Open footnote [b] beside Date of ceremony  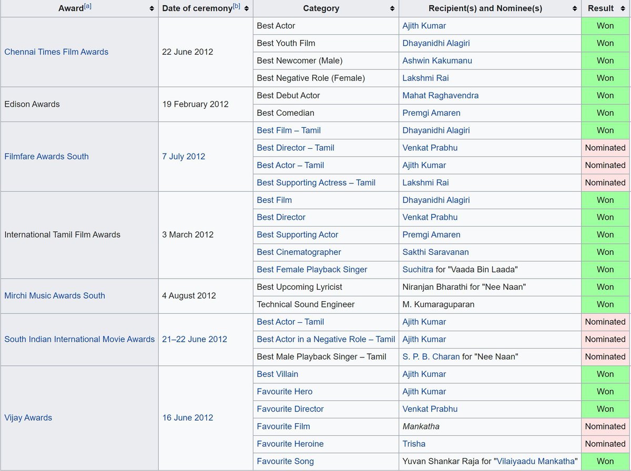[x=237, y=6]
